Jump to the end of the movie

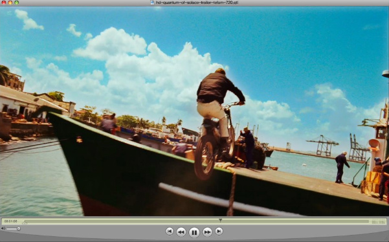[219, 232]
